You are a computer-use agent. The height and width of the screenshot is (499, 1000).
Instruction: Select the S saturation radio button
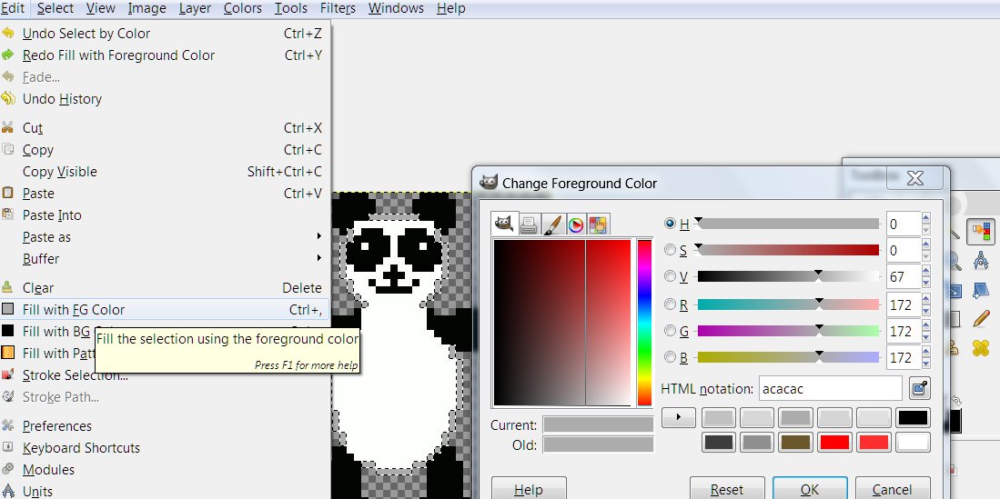point(672,250)
